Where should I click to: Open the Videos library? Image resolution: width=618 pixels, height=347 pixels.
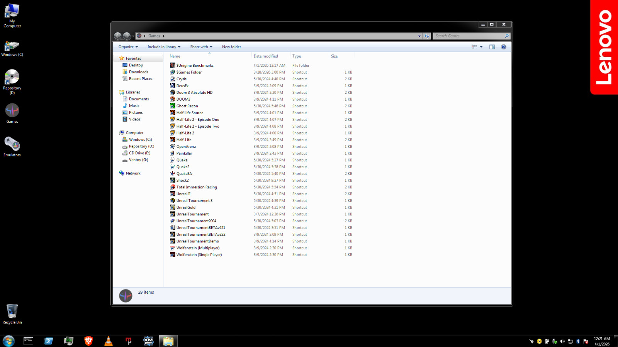point(134,119)
